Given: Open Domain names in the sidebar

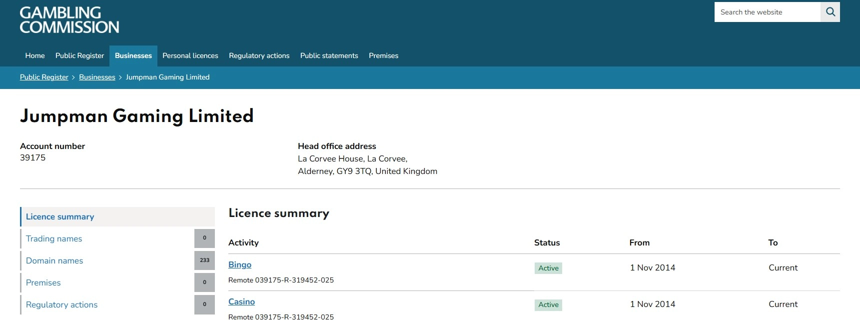Looking at the screenshot, I should tap(54, 260).
